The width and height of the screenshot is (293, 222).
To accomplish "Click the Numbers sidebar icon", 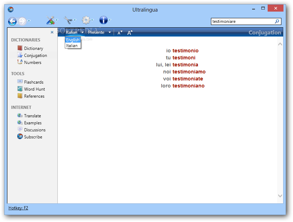I will (20, 62).
